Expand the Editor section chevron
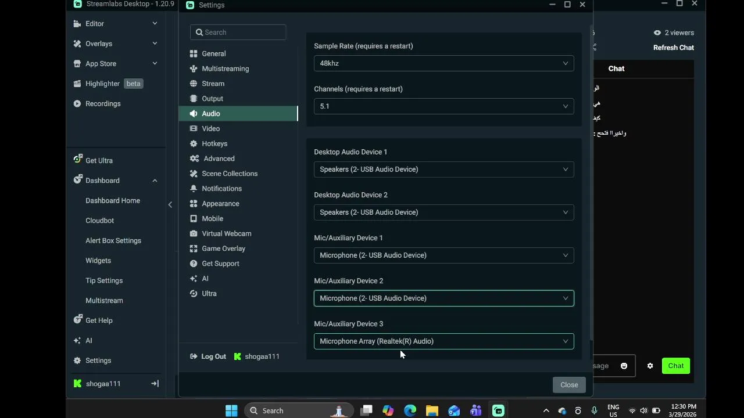Viewport: 744px width, 418px height. click(x=155, y=24)
